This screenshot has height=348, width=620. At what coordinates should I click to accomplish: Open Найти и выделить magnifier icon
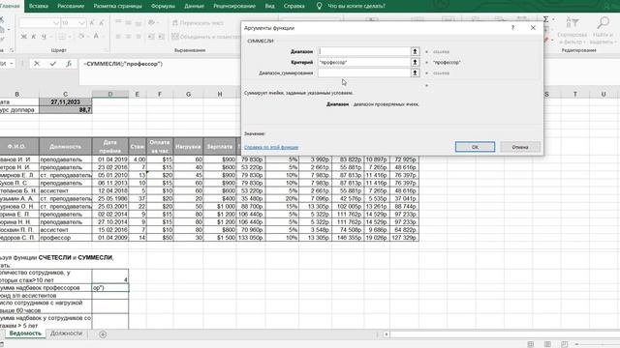pyautogui.click(x=603, y=23)
